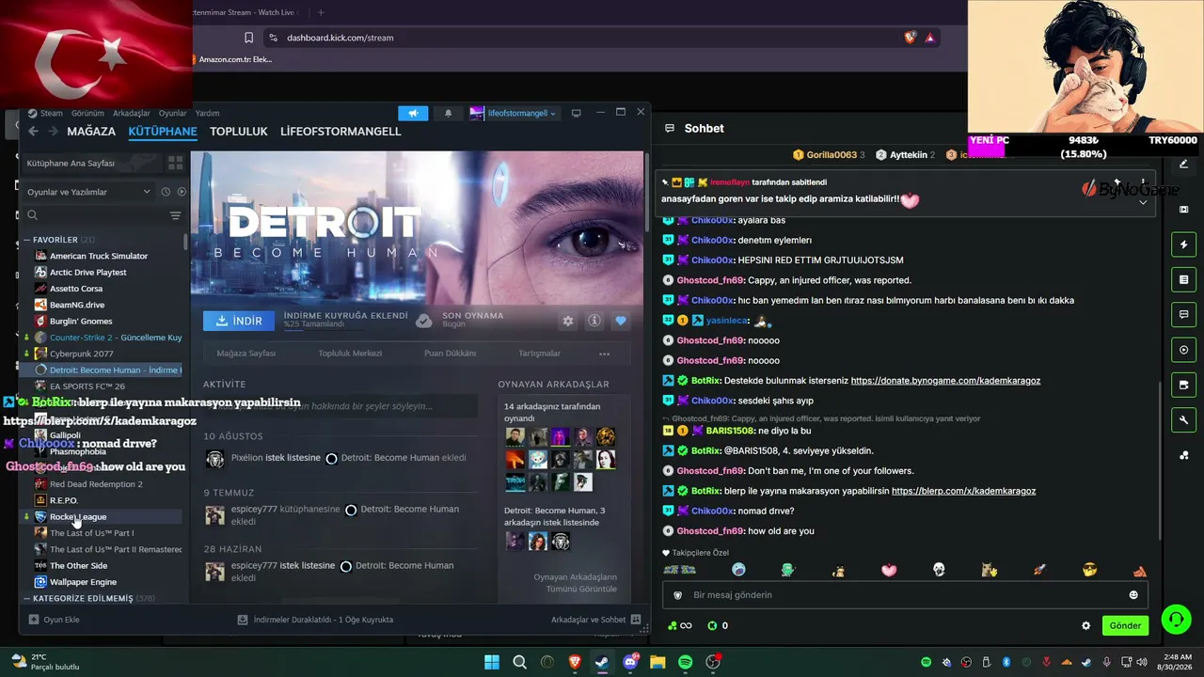Open Tartışmalar link
Viewport: 1204px width, 677px height.
point(539,354)
